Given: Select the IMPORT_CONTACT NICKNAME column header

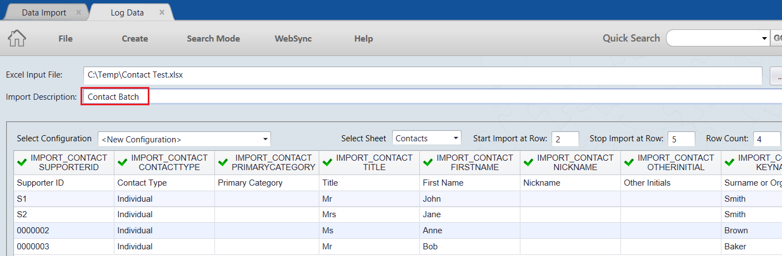Looking at the screenshot, I should [570, 162].
